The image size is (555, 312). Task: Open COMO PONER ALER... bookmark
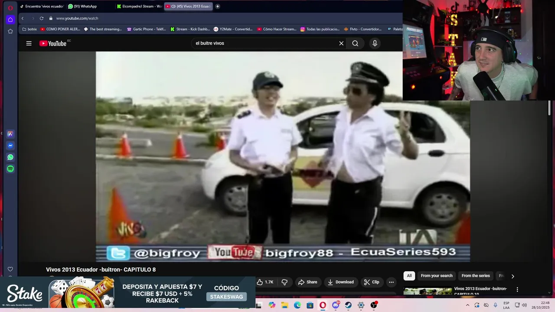coord(60,29)
